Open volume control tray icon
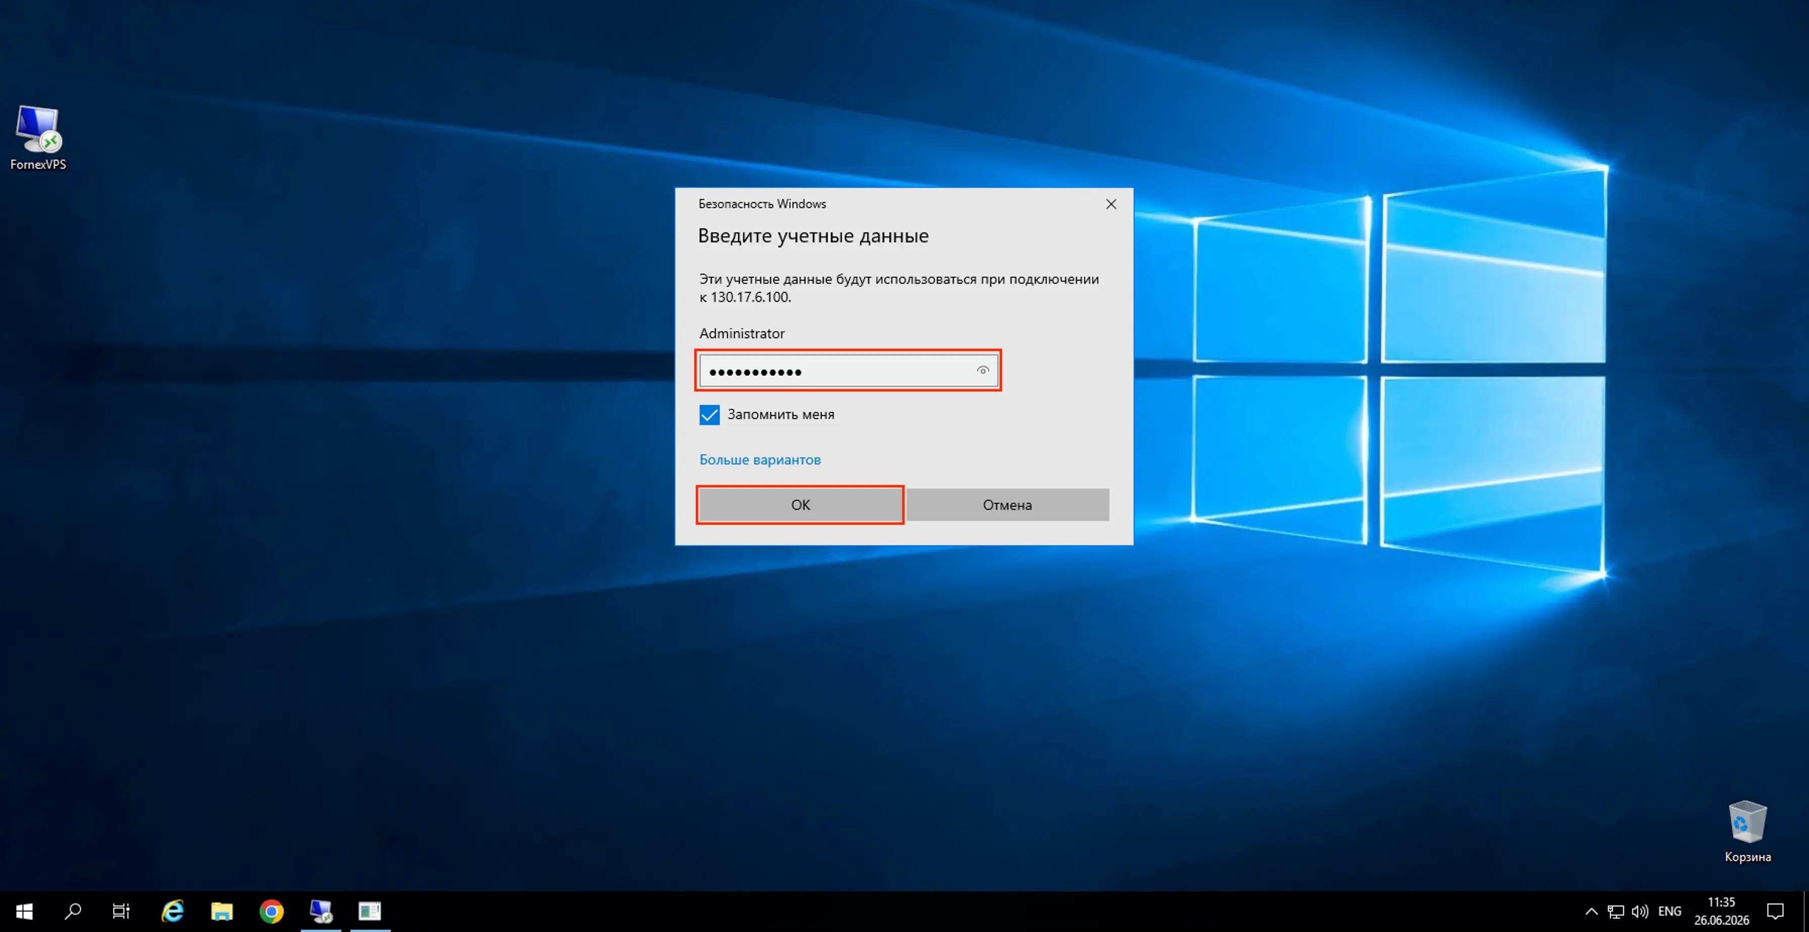 click(1640, 912)
